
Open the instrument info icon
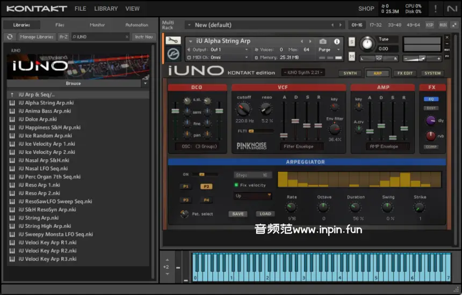(x=337, y=41)
